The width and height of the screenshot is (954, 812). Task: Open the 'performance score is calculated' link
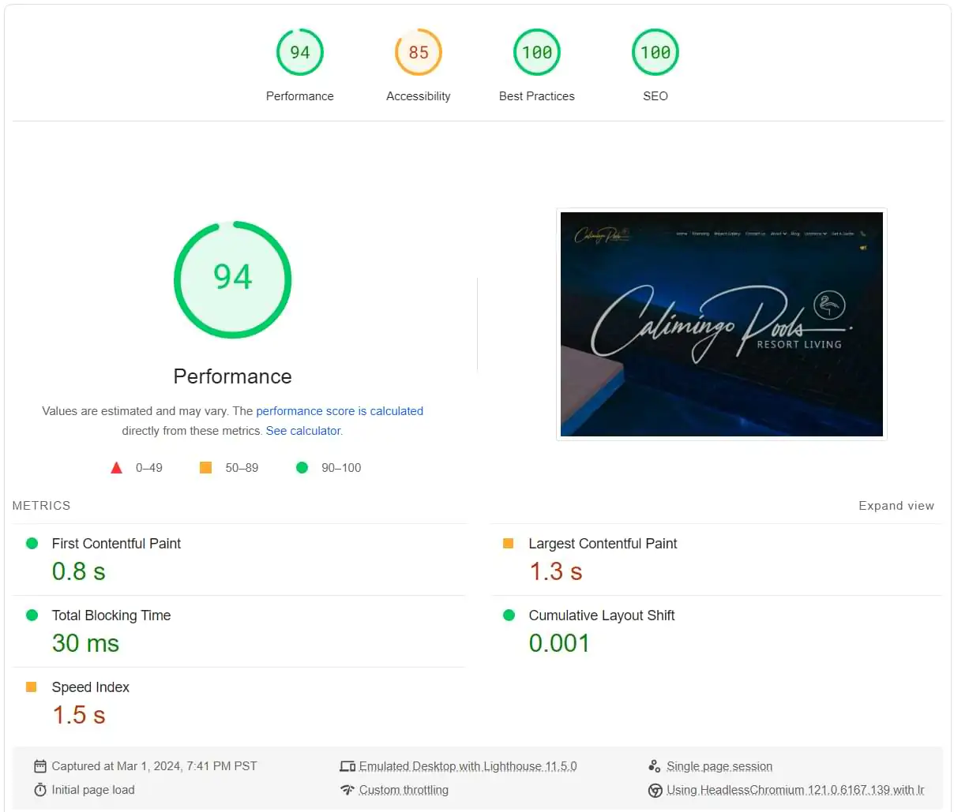pos(340,411)
